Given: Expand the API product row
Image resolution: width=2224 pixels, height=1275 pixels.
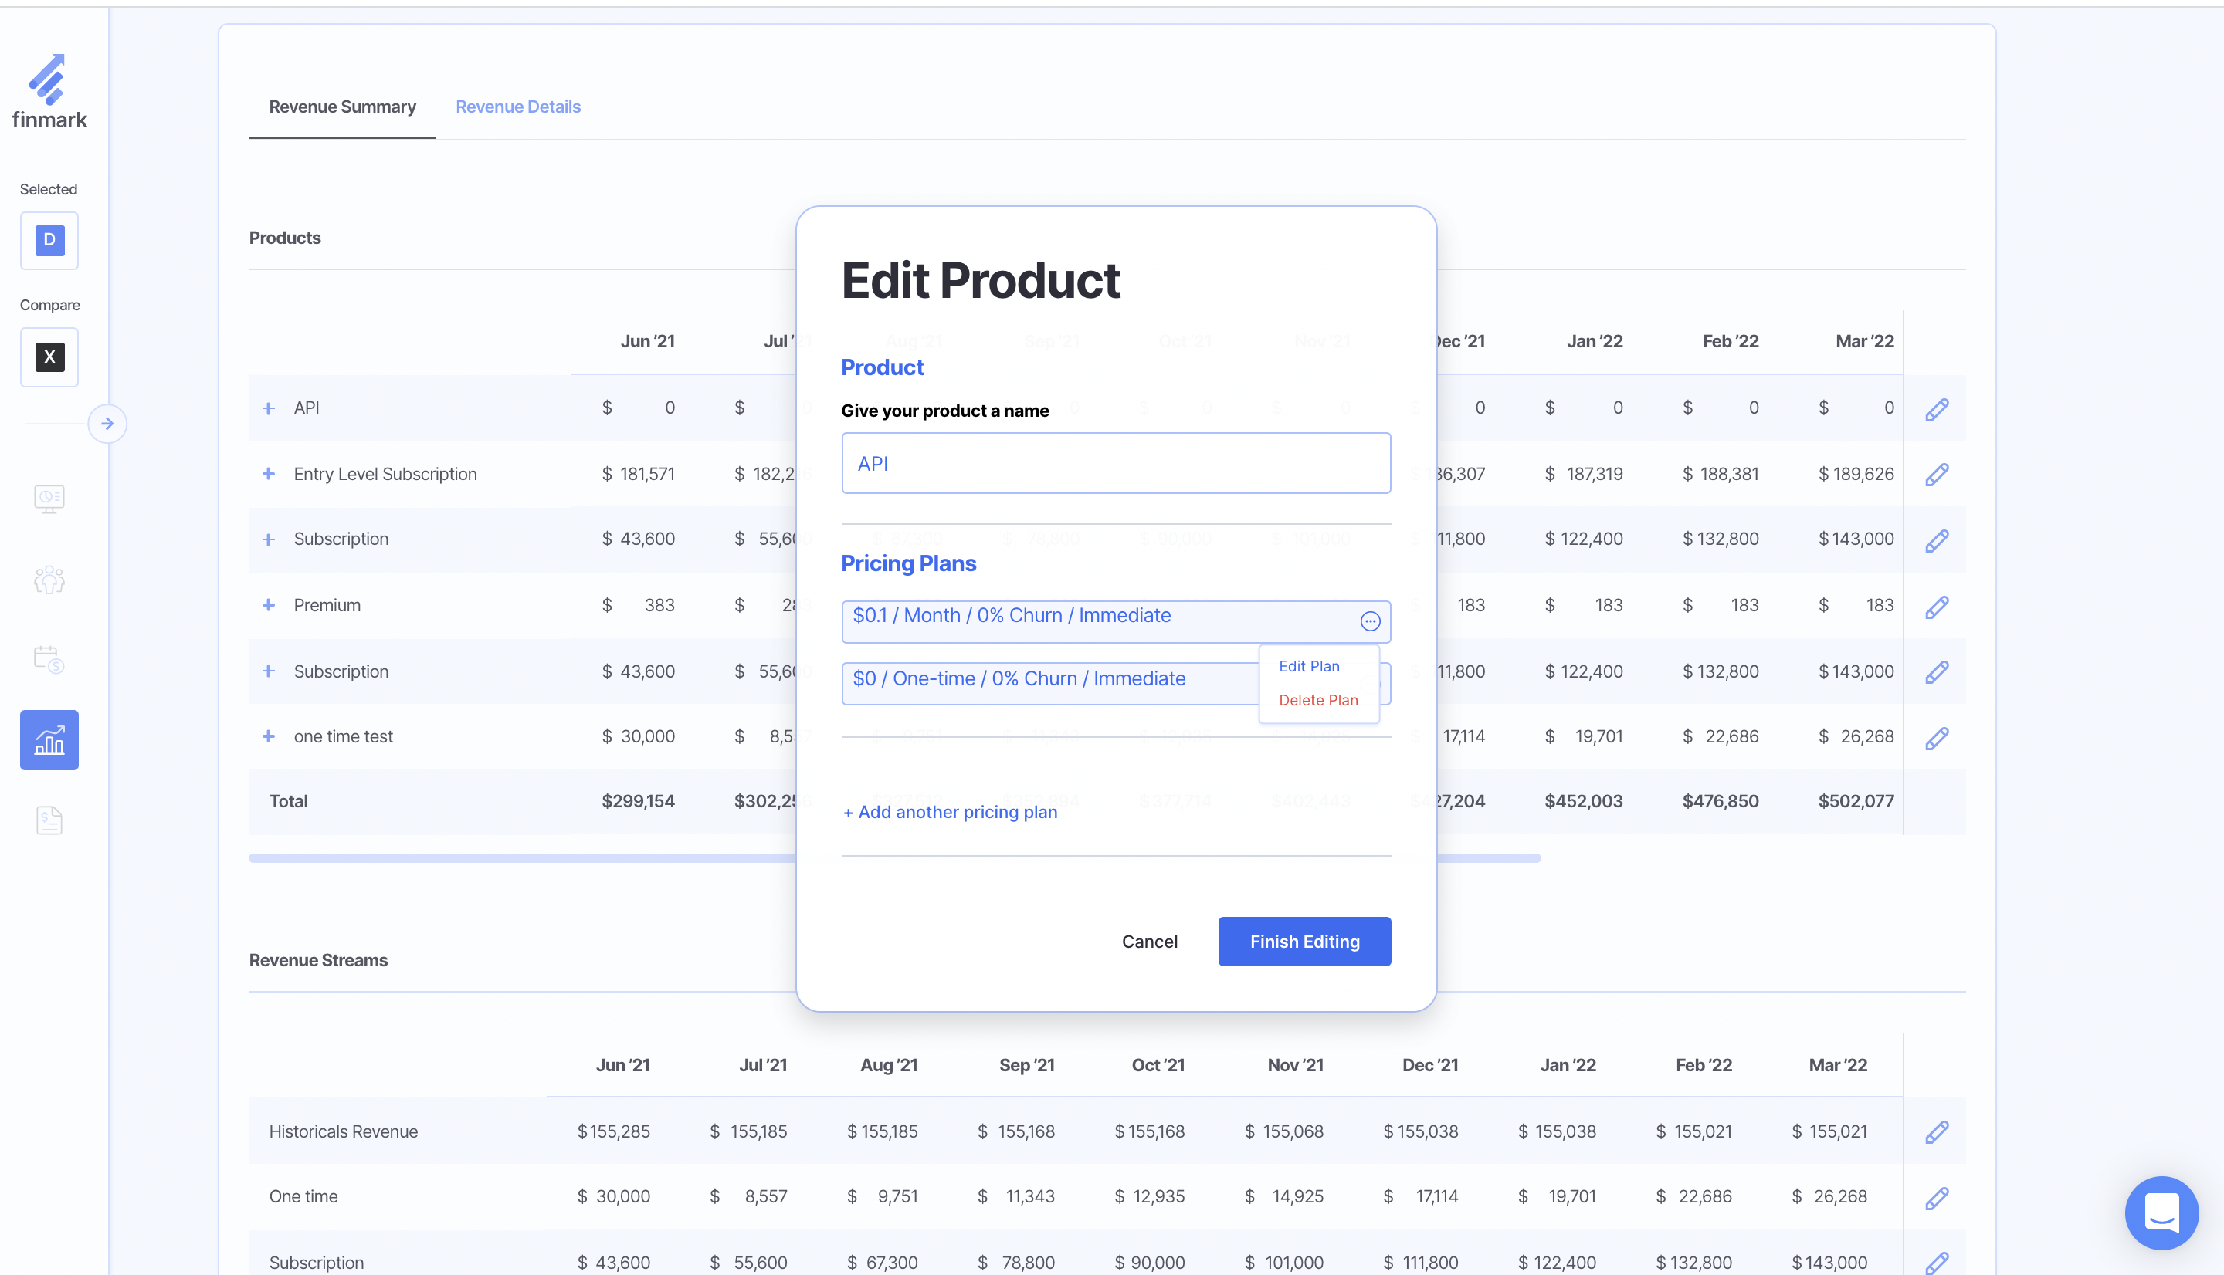Looking at the screenshot, I should (269, 408).
